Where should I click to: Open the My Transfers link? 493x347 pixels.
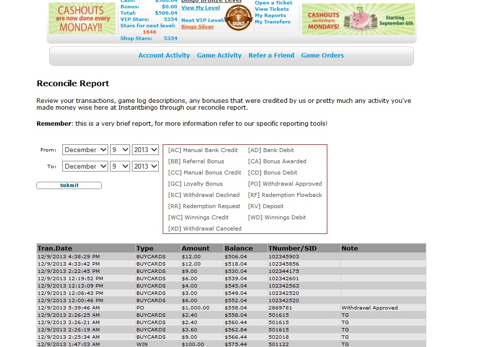[272, 22]
